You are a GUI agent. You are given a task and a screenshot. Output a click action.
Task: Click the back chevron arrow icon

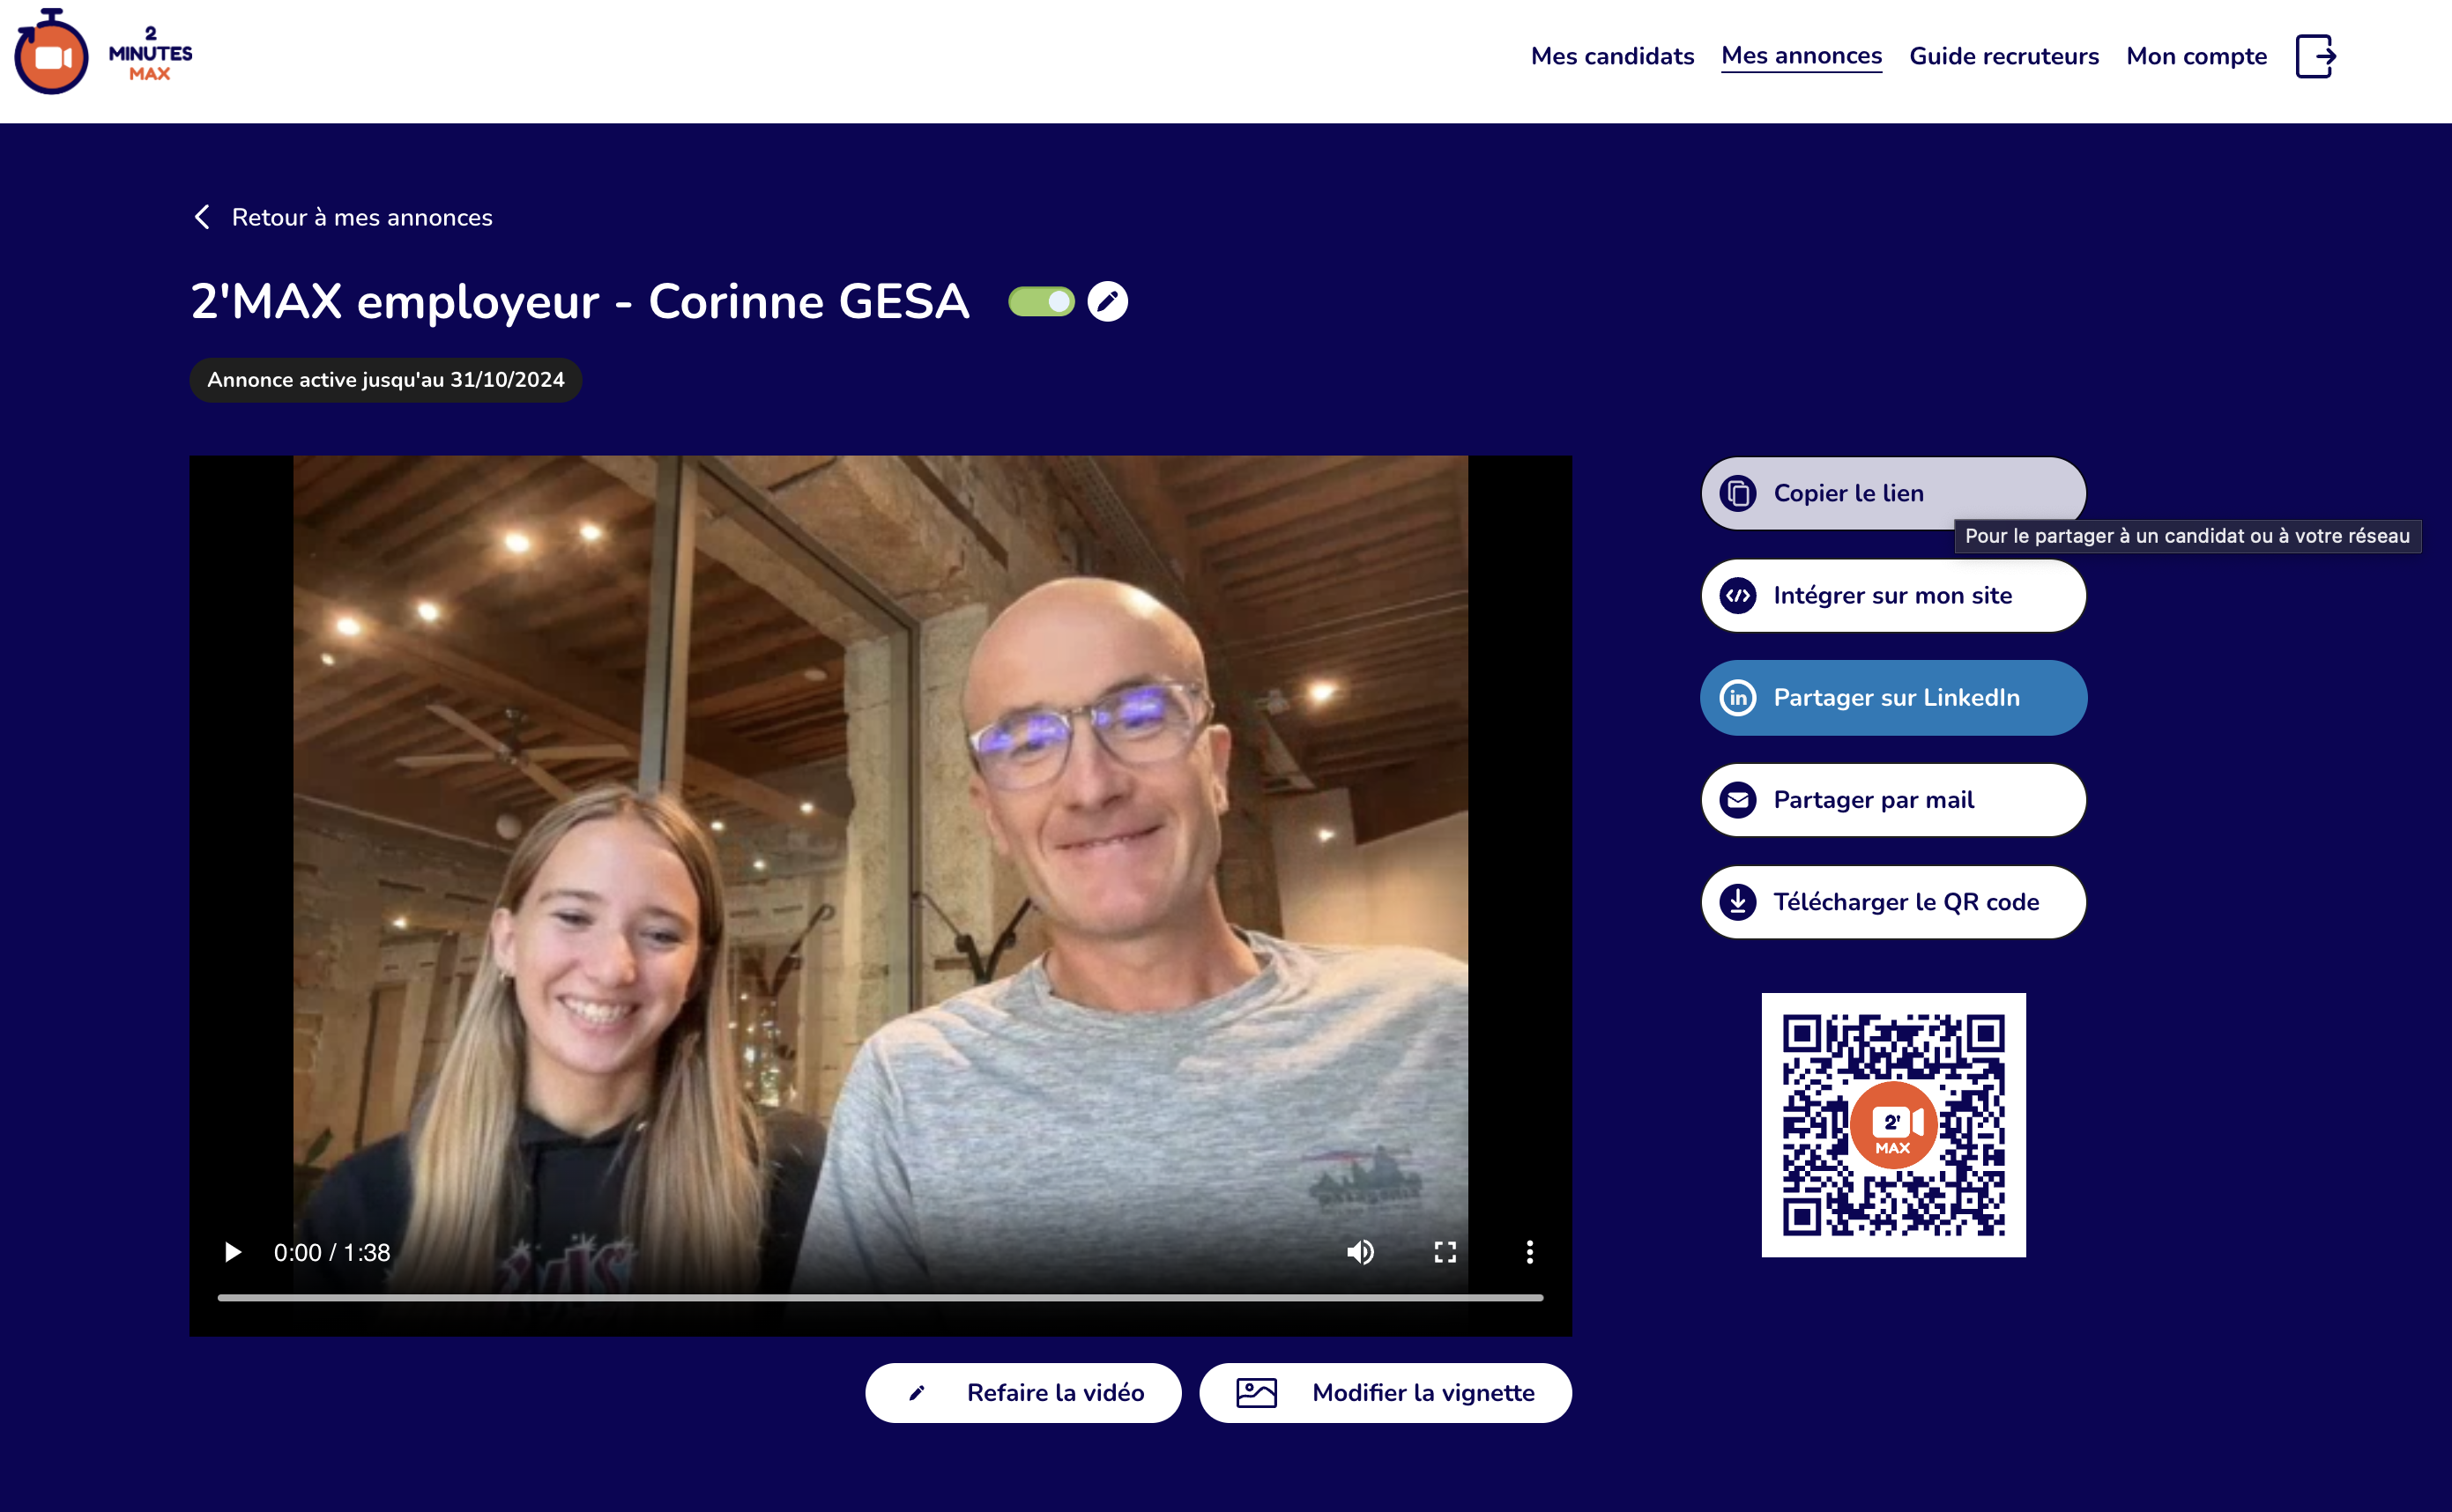[202, 217]
